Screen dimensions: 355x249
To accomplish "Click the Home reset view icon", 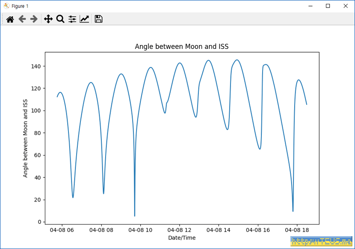I will coord(10,19).
